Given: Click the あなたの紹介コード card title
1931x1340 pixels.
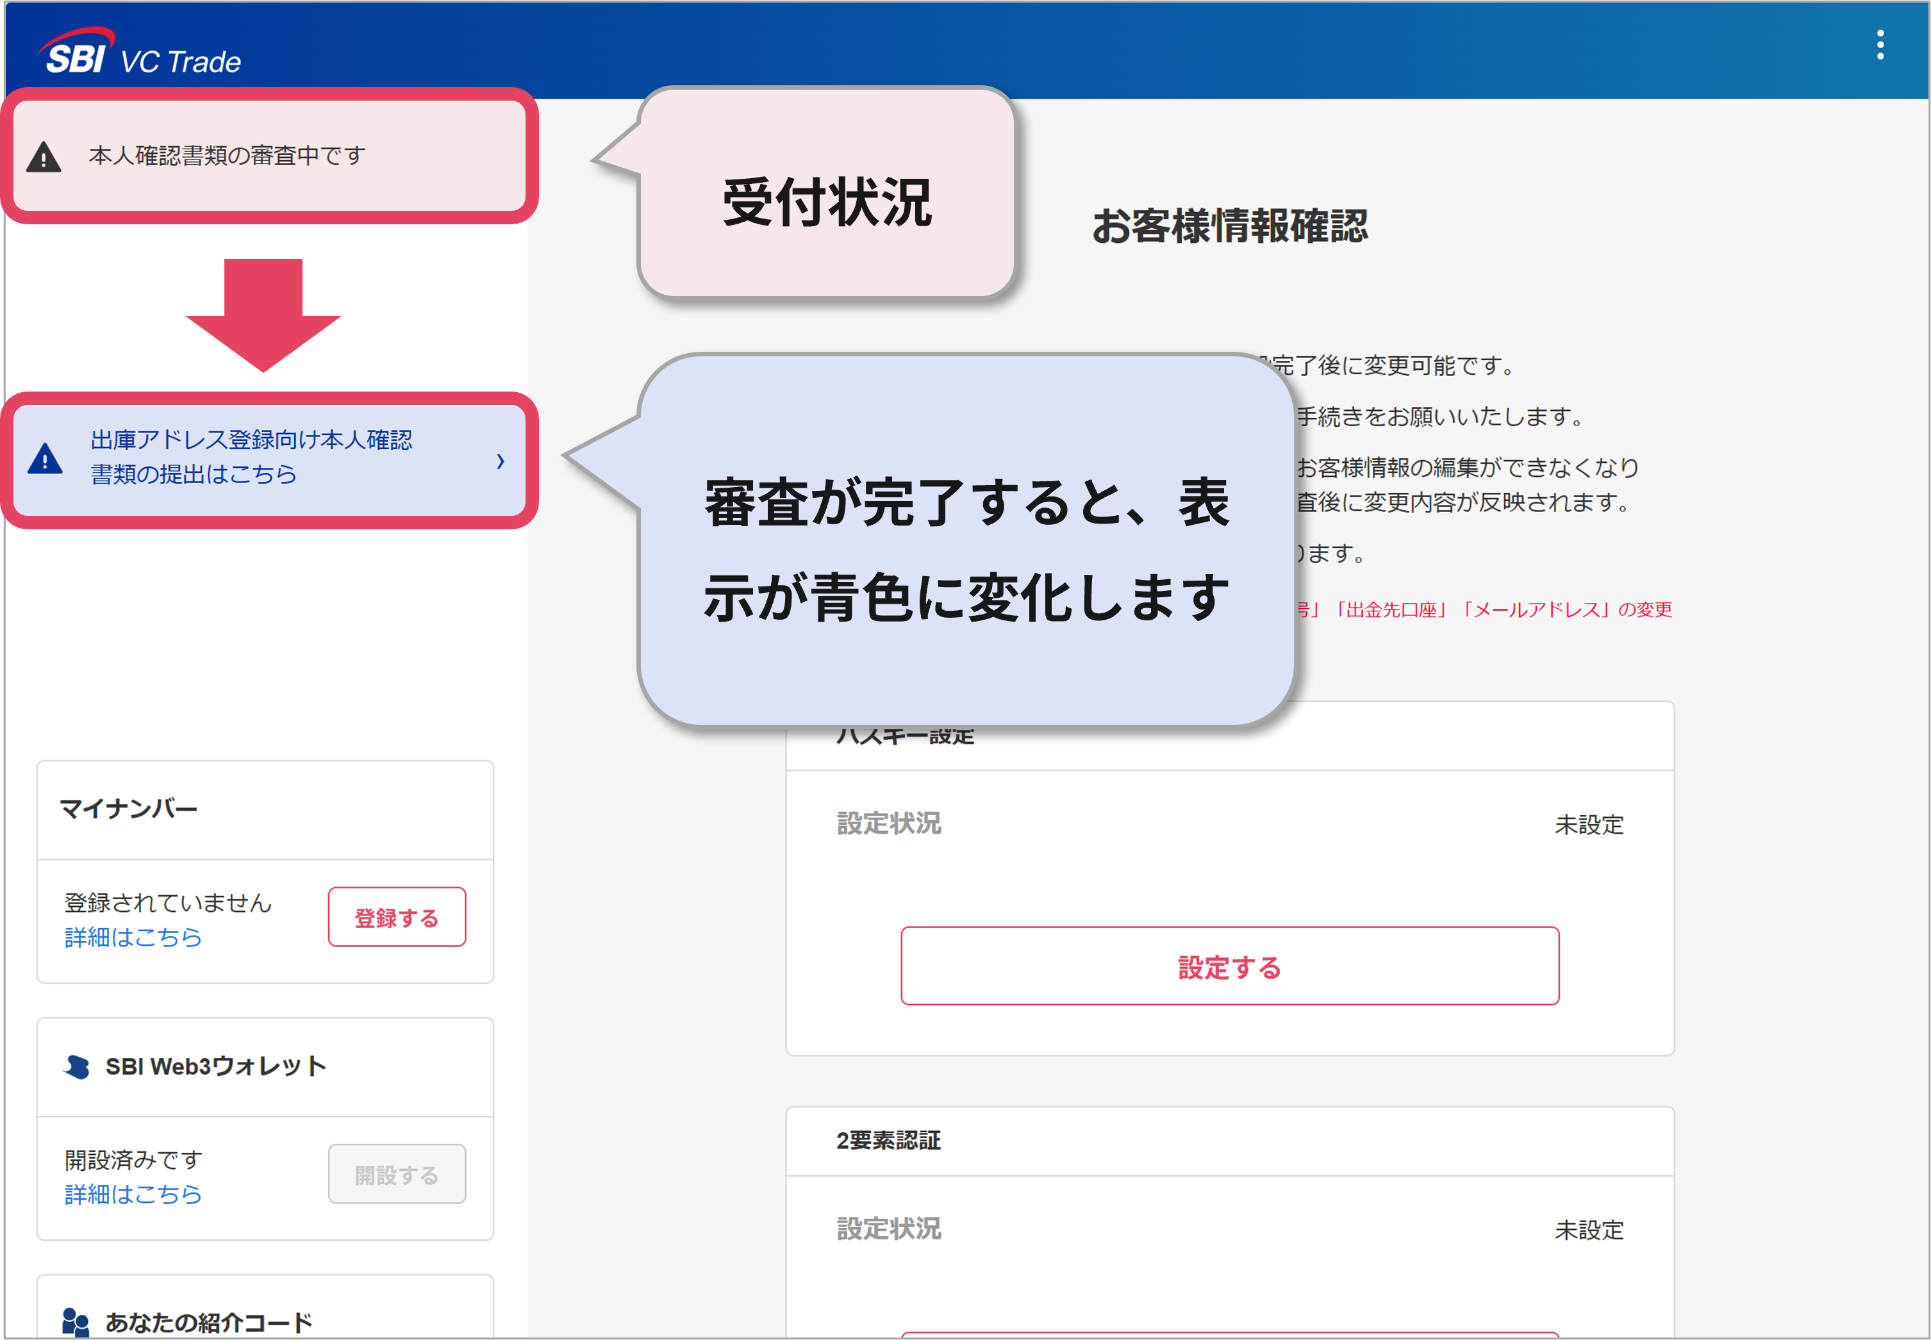Looking at the screenshot, I should [x=208, y=1322].
